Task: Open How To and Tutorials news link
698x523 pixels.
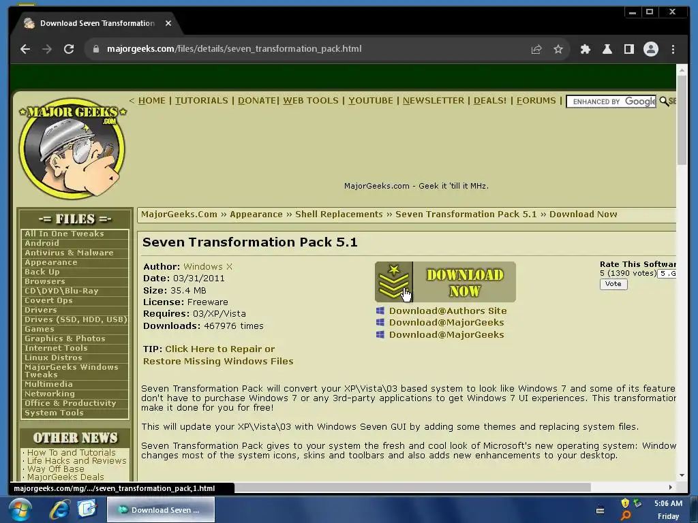Action: click(71, 452)
